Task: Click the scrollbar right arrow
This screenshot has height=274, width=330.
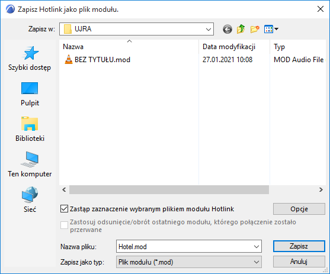Action: pyautogui.click(x=321, y=190)
